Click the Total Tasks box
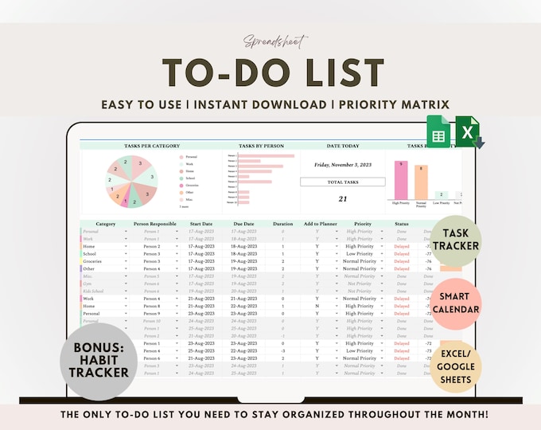Viewport: 541px width, 430px height. (343, 182)
